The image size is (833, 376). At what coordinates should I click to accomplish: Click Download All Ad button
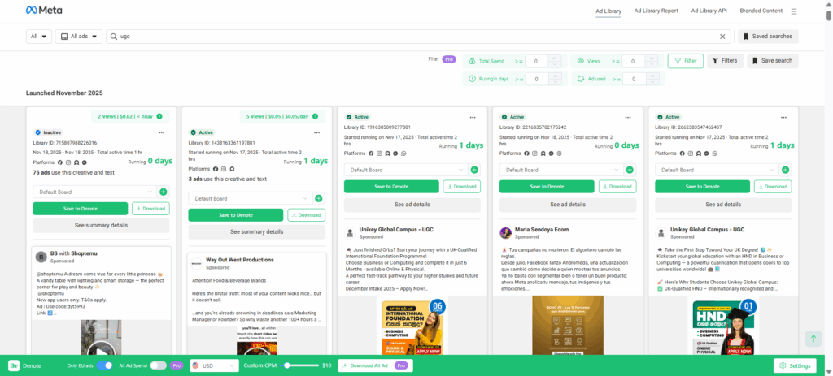375,366
